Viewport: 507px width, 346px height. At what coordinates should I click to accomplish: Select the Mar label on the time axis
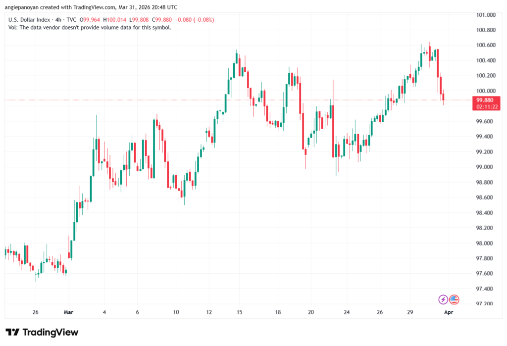[x=68, y=312]
